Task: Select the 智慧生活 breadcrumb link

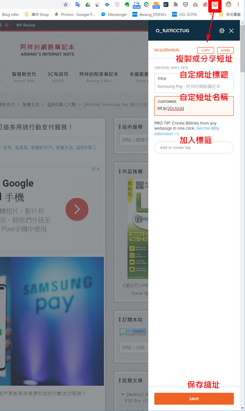Action: click(x=31, y=105)
